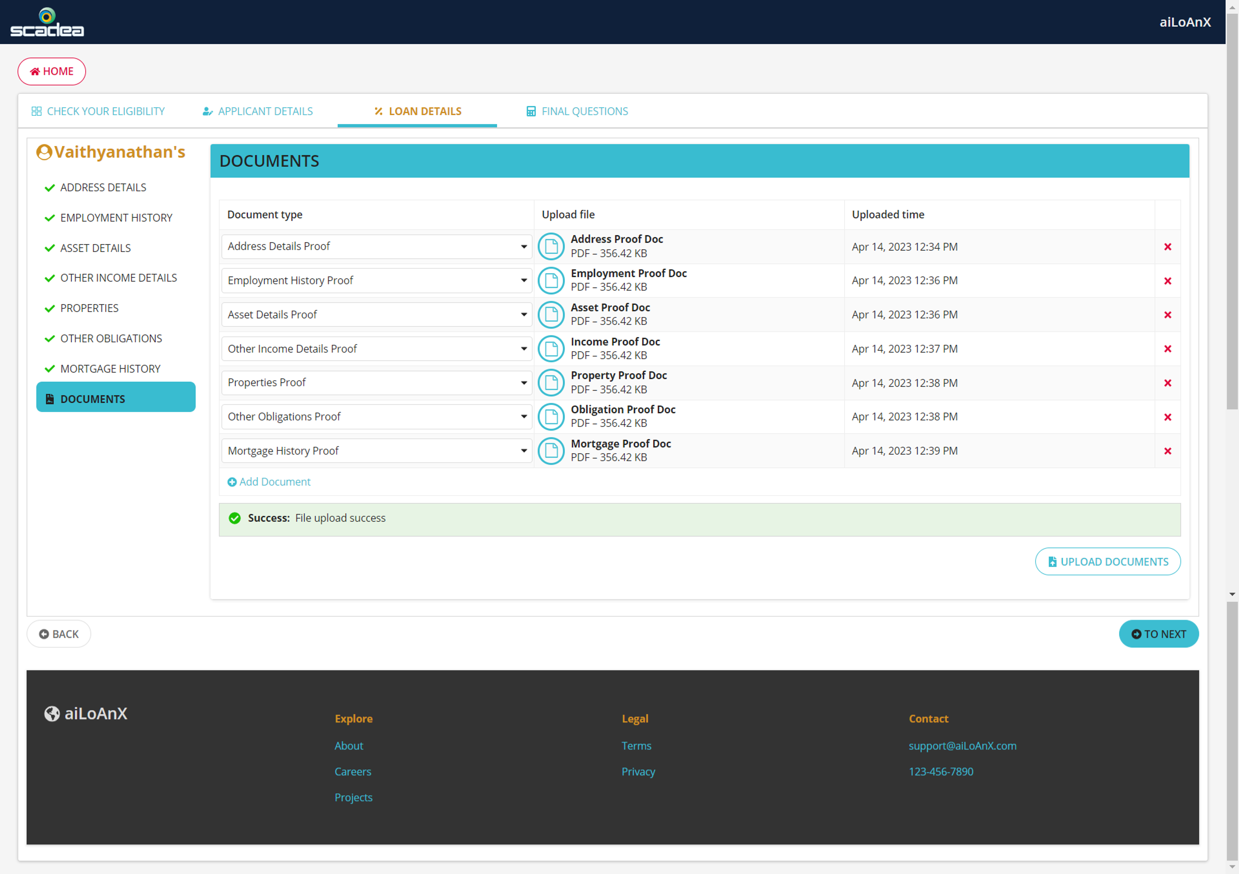This screenshot has width=1239, height=874.
Task: Click the 123-456-7890 phone link
Action: click(941, 772)
